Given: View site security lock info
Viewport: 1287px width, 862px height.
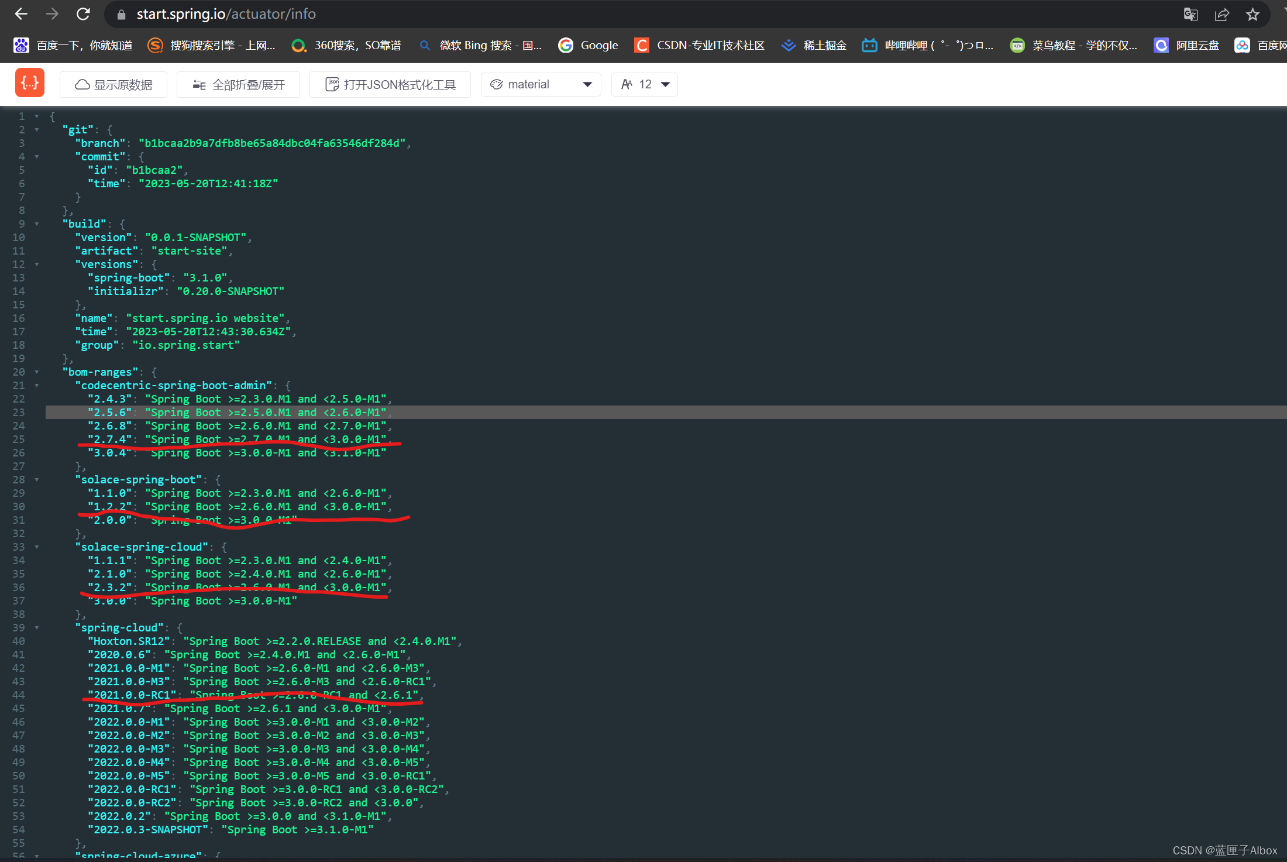Looking at the screenshot, I should pos(121,15).
